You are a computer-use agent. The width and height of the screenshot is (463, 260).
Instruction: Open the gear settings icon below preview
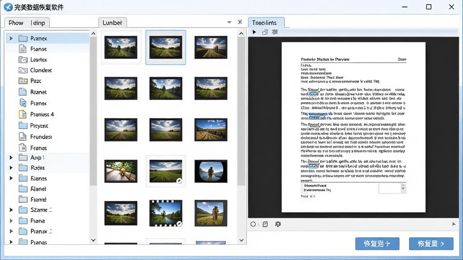pyautogui.click(x=278, y=224)
